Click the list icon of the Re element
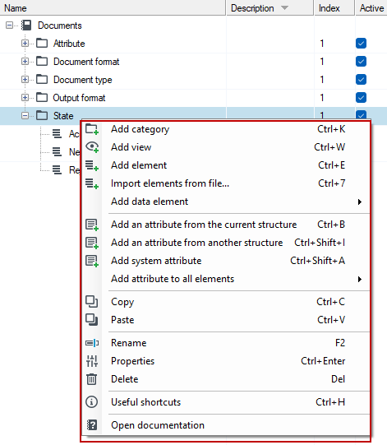This screenshot has width=387, height=445. 57,169
